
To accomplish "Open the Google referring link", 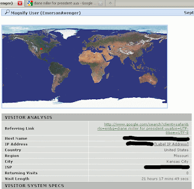I will [x=143, y=129].
